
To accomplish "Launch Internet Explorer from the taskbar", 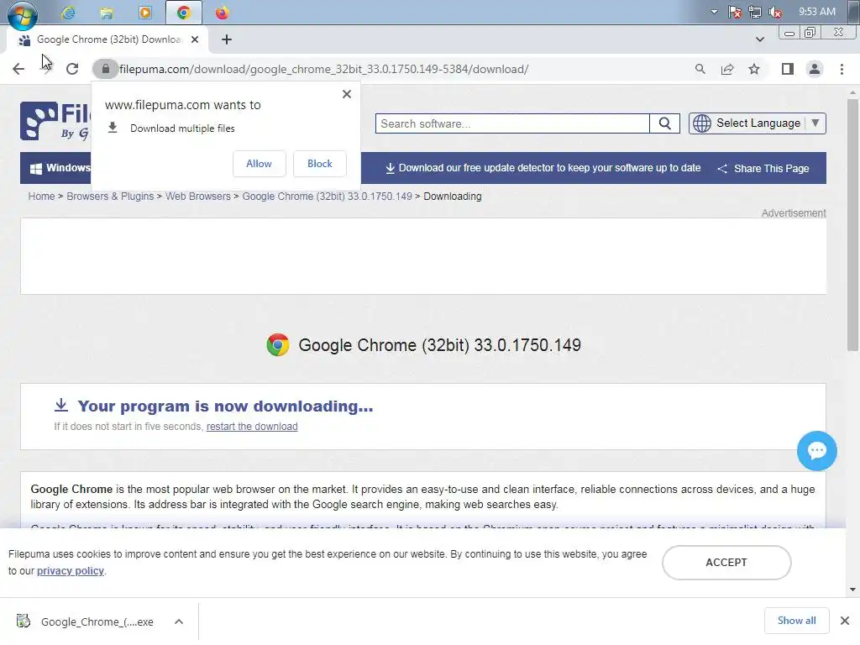I will tap(68, 13).
